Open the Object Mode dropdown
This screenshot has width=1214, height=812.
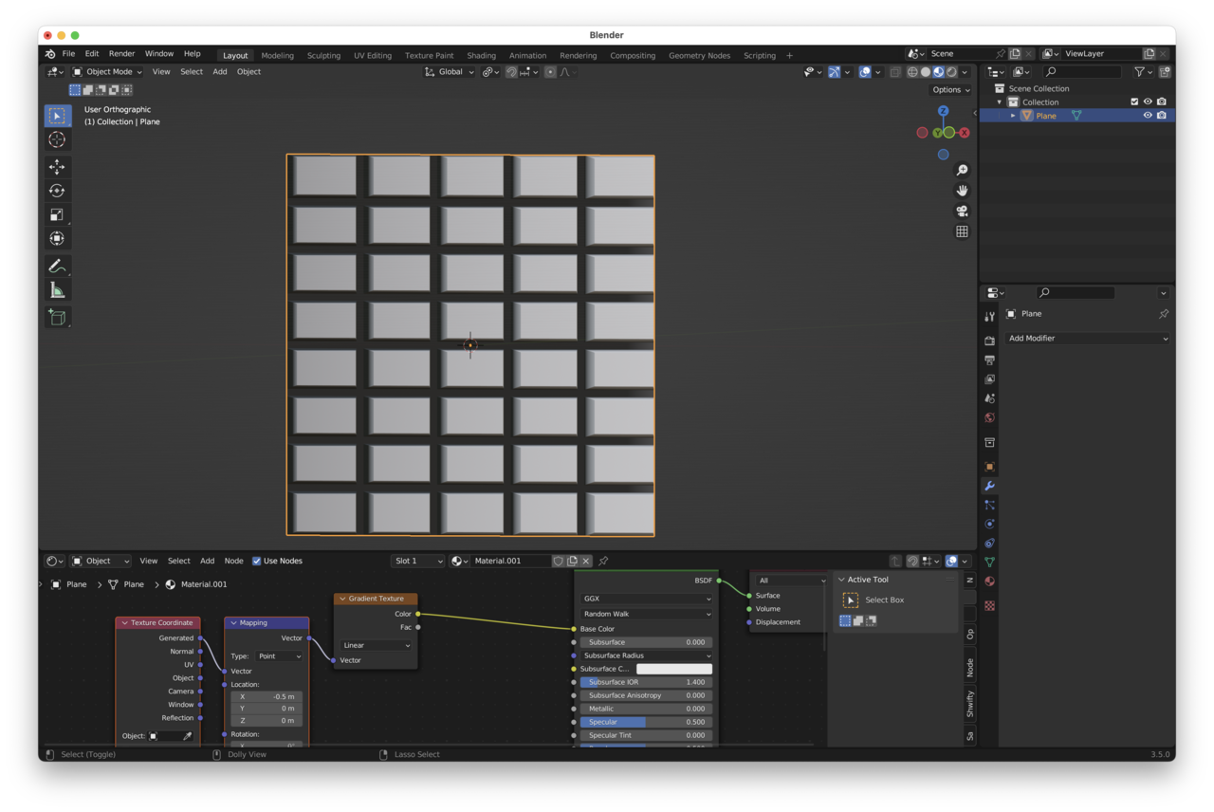click(x=108, y=72)
